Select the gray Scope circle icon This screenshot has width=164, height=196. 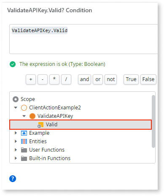tap(16, 99)
